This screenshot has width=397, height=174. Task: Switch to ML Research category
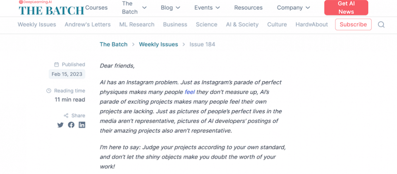point(137,24)
